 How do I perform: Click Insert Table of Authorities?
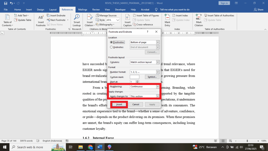click(219, 15)
